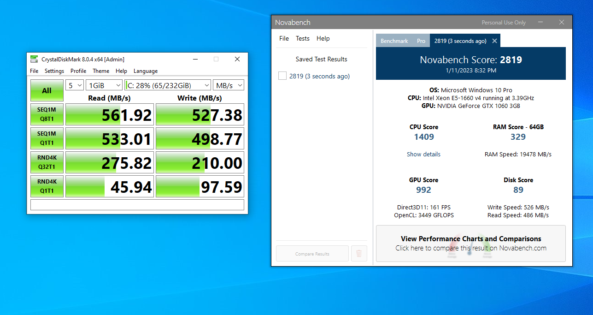Open CrystalDiskMark Settings menu
The height and width of the screenshot is (315, 593).
[x=54, y=71]
